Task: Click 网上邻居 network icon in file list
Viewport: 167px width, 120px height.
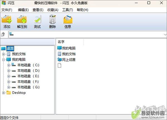Action: pos(60,60)
